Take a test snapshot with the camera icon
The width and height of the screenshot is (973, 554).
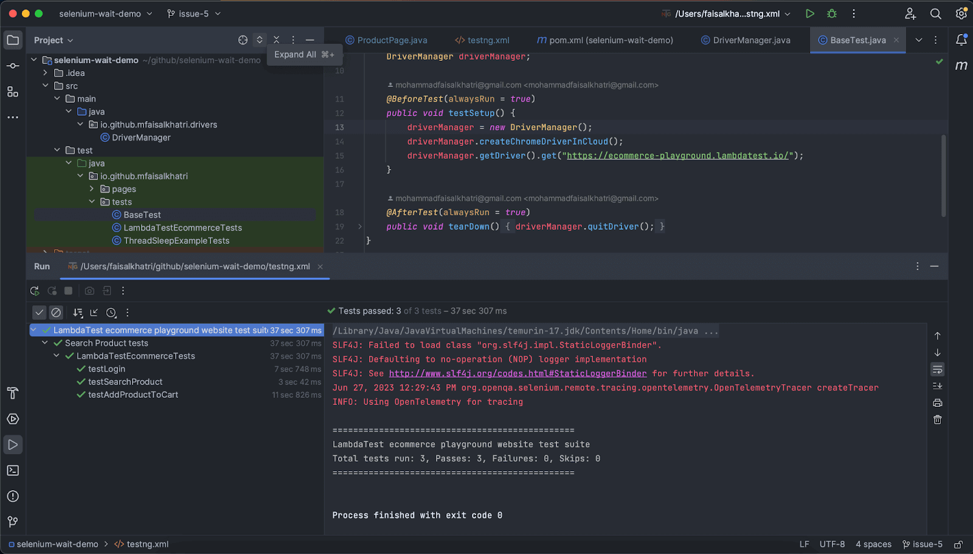click(x=89, y=291)
